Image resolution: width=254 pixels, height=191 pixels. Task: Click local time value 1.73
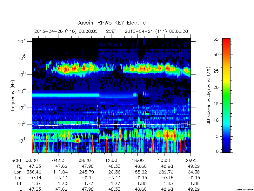tap(89, 183)
